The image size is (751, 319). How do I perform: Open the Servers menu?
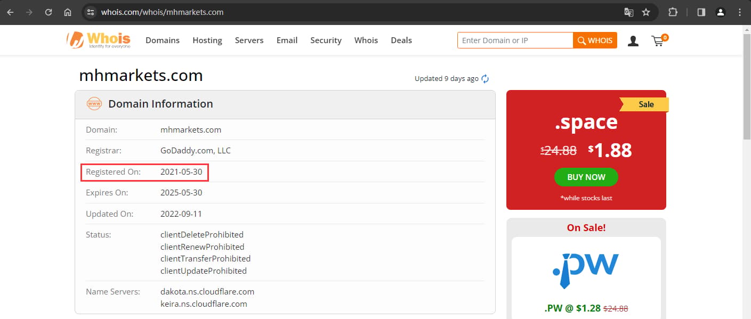coord(249,40)
